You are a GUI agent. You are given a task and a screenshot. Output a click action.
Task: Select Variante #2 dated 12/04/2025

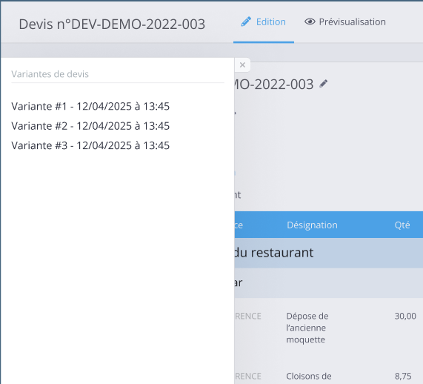[x=90, y=126]
